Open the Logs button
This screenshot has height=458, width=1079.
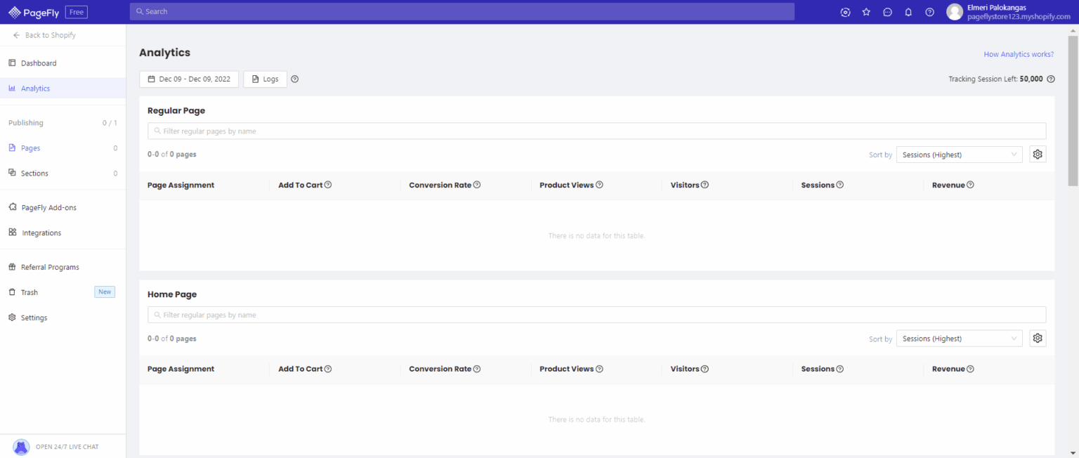pyautogui.click(x=265, y=79)
